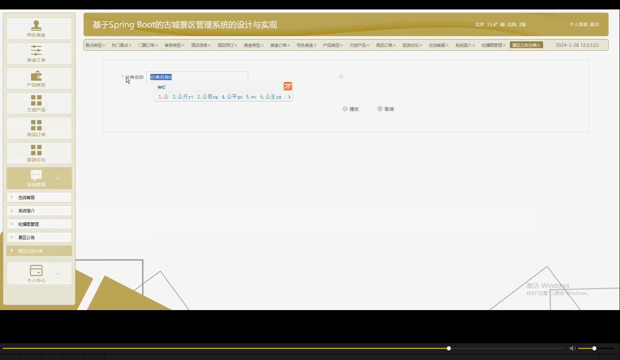
Task: Switch to the 酒店预订 tab
Action: pyautogui.click(x=225, y=45)
